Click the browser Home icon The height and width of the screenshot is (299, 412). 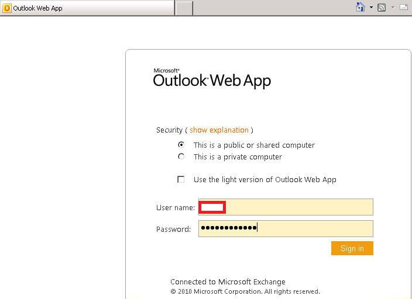coord(360,8)
